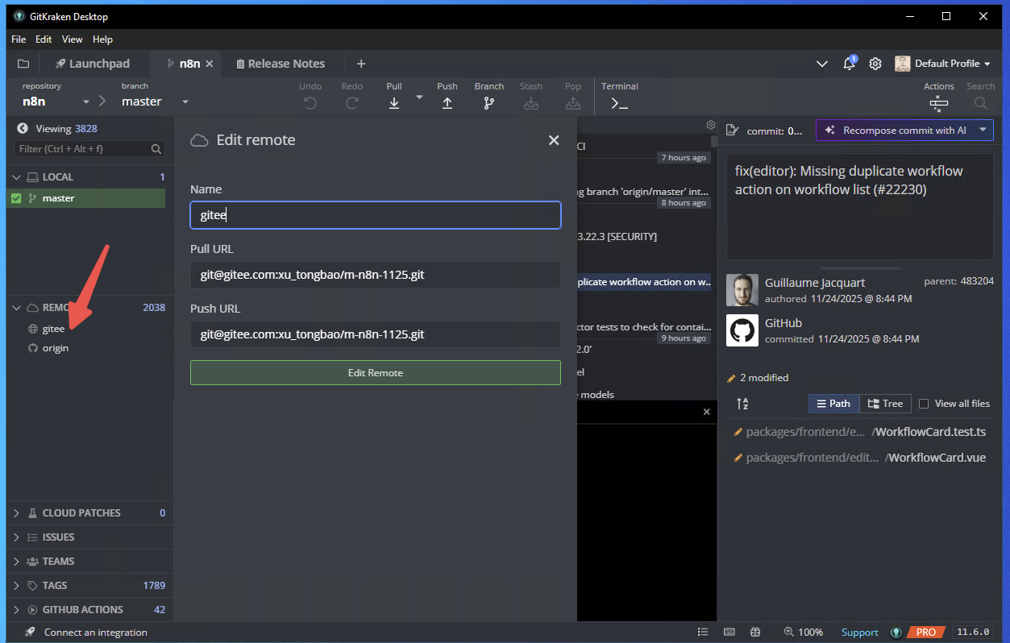Open the Actions command palette icon
The image size is (1010, 643).
[939, 103]
